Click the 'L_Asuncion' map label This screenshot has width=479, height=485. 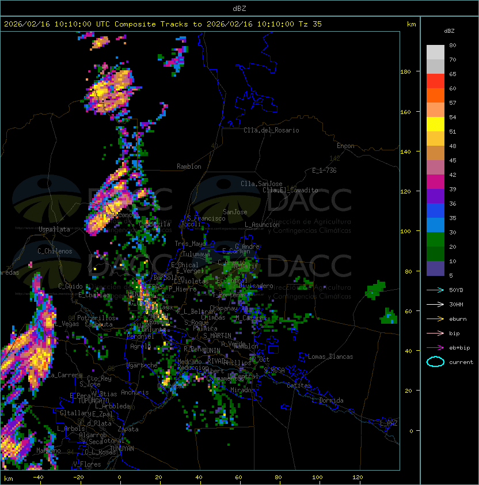tap(262, 225)
